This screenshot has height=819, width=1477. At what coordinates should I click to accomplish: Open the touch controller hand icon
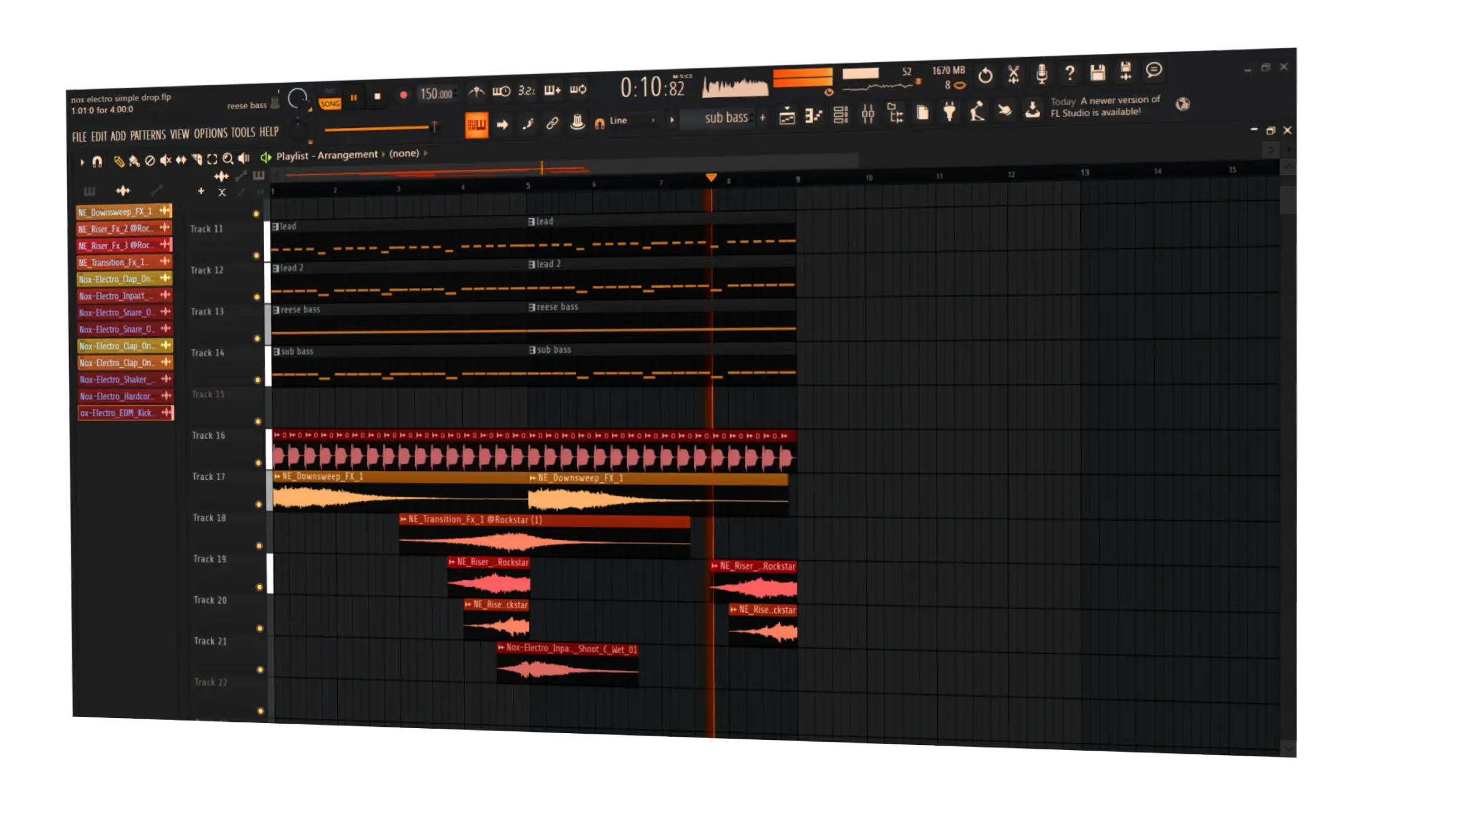pyautogui.click(x=1005, y=111)
